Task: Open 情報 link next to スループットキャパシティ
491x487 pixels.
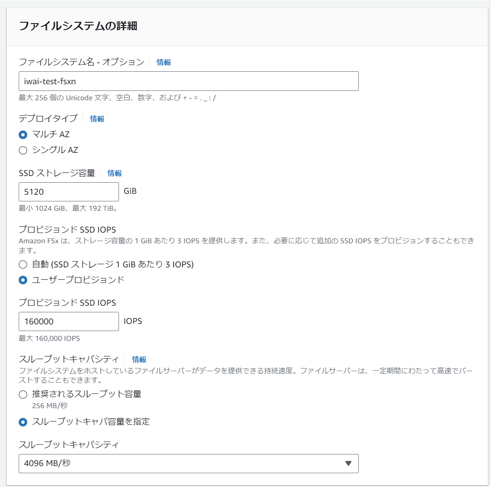Action: 139,360
